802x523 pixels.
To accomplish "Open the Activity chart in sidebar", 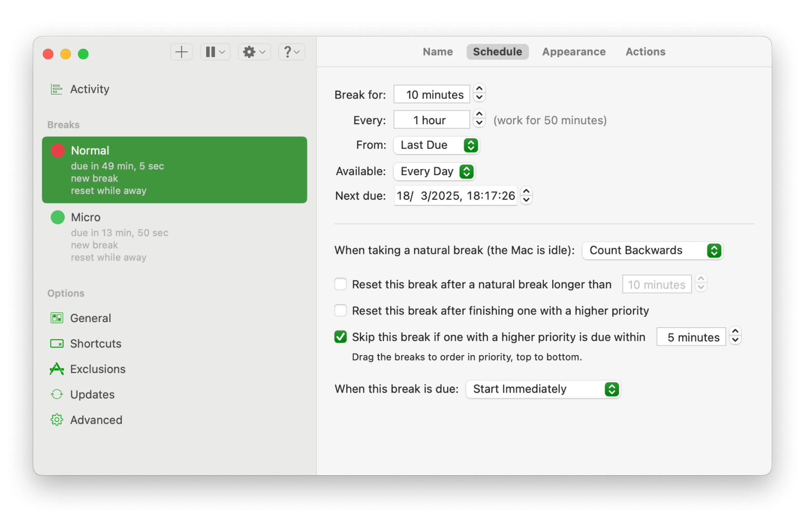I will [89, 89].
